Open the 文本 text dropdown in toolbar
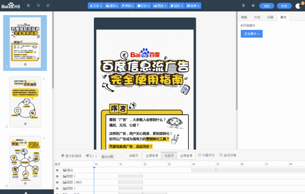 [x=96, y=6]
